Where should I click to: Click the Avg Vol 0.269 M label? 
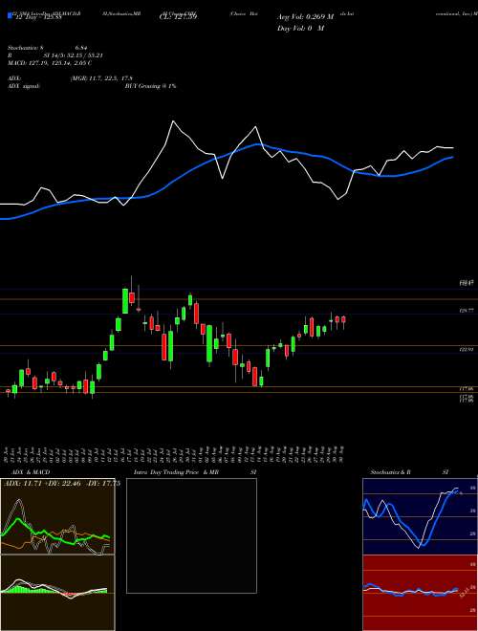(305, 17)
